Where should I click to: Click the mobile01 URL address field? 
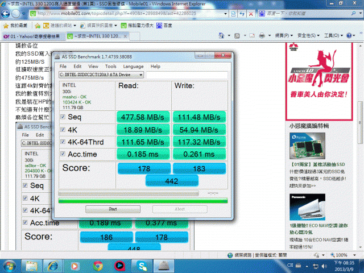coord(127,14)
